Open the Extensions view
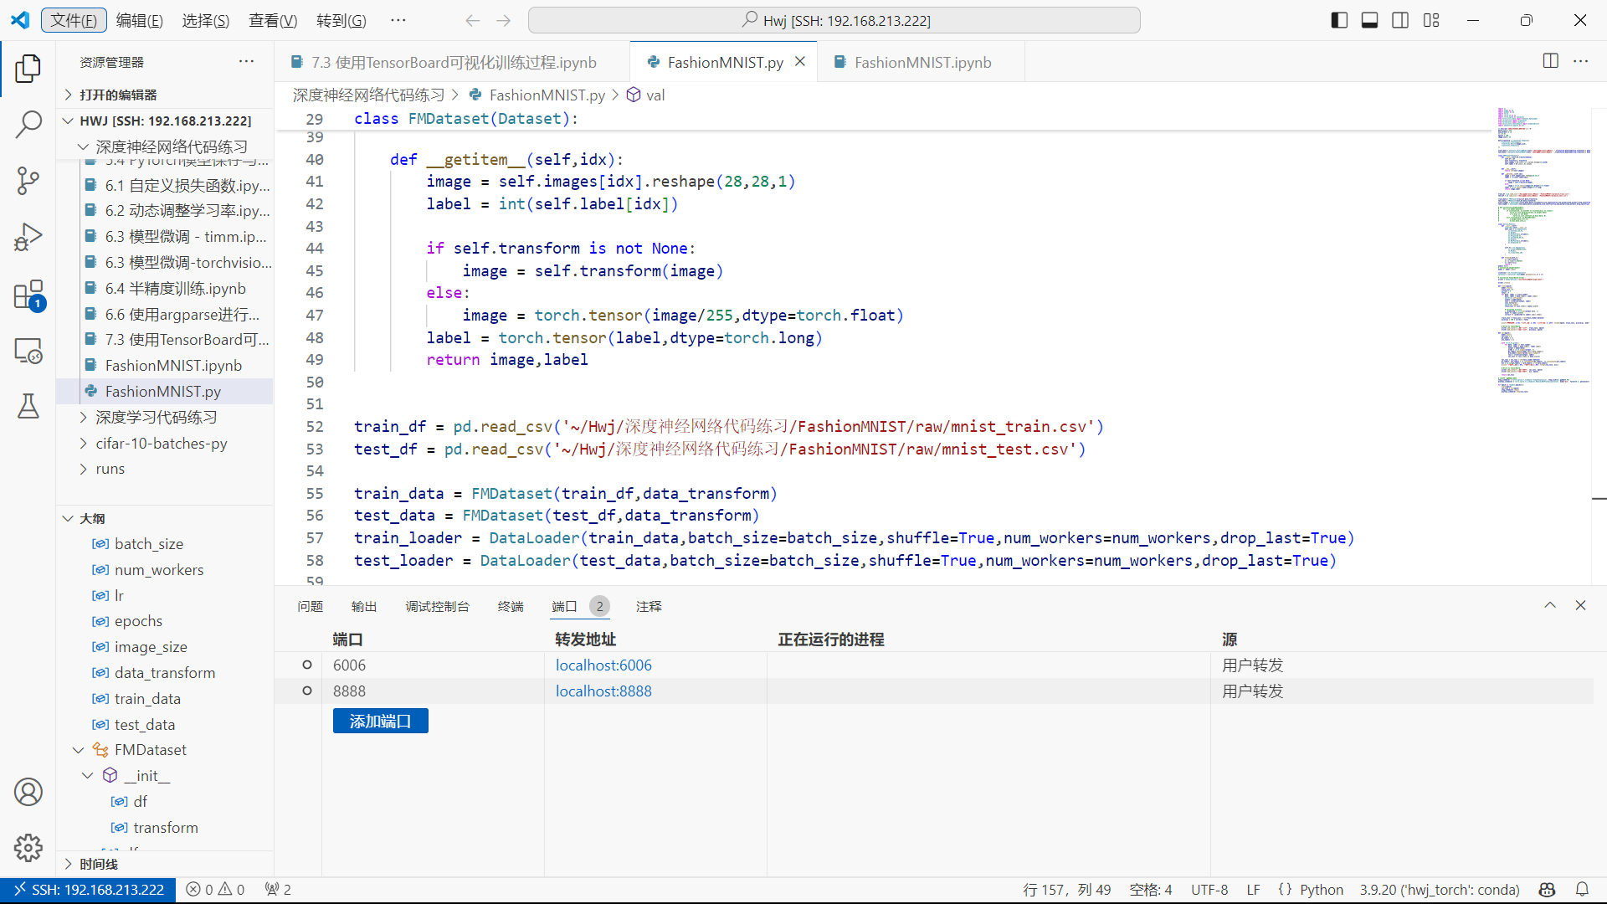The image size is (1607, 904). click(x=28, y=295)
